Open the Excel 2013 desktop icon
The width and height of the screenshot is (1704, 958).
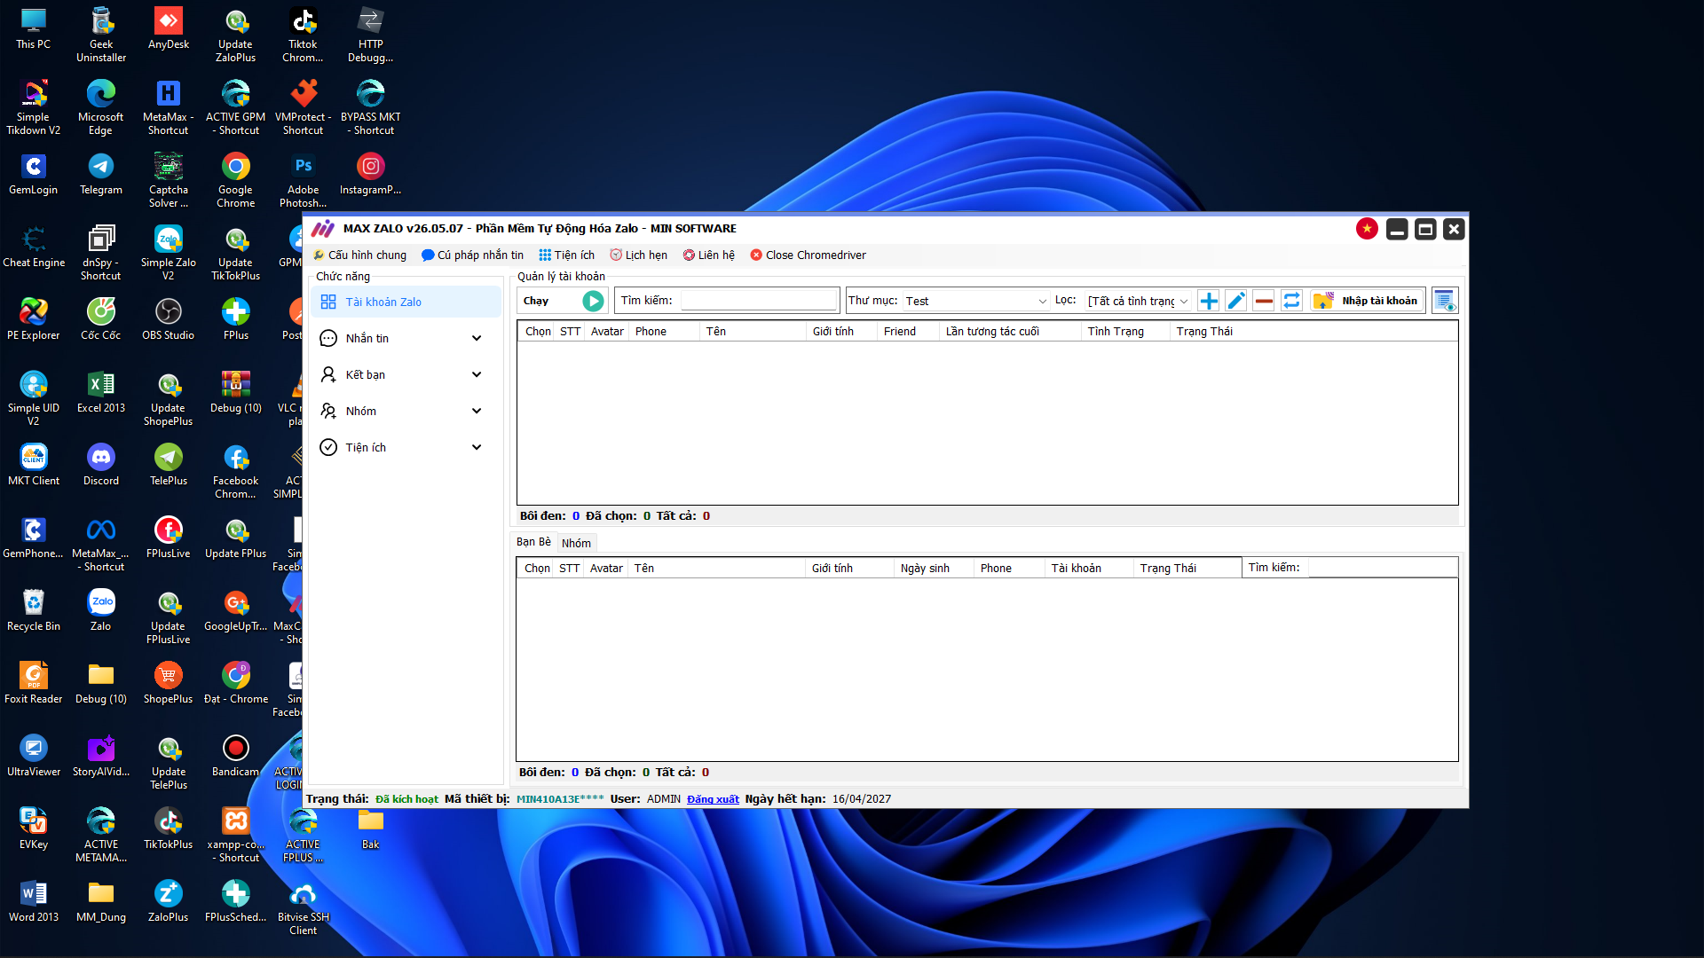pyautogui.click(x=101, y=392)
